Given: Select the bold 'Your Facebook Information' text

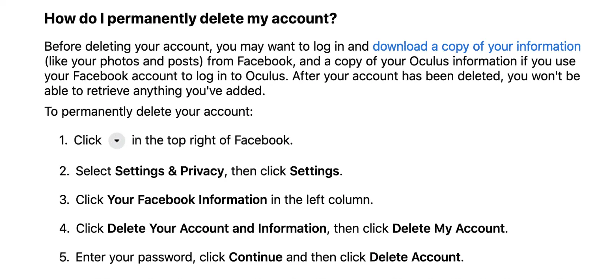Looking at the screenshot, I should pos(187,200).
